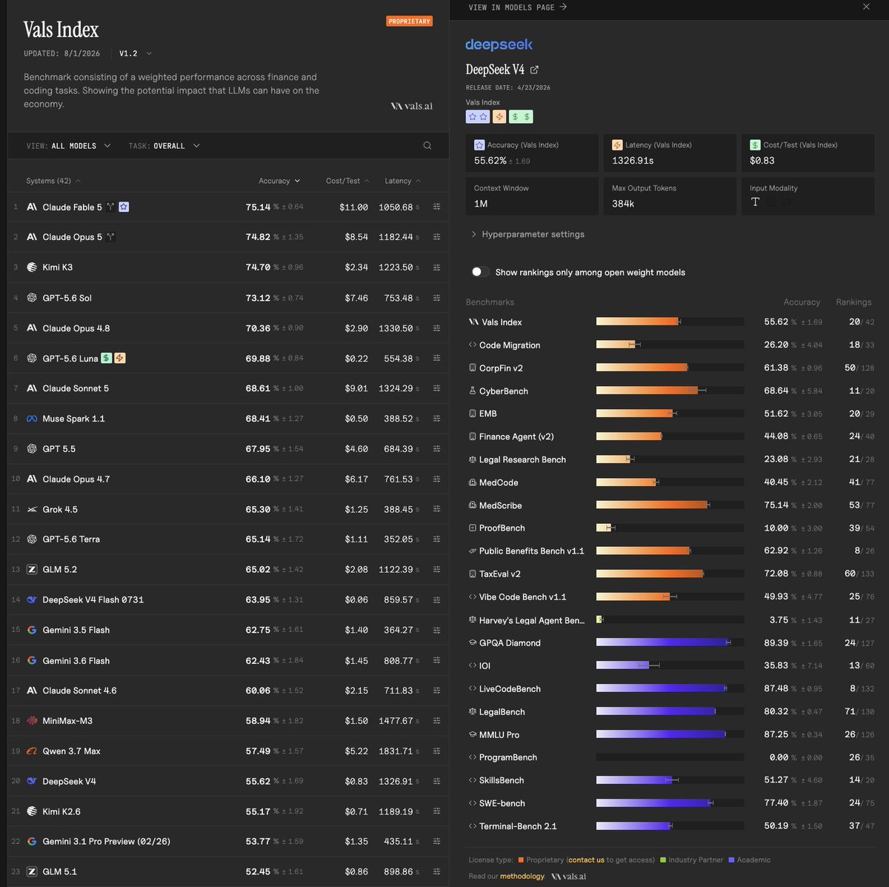Click the LiveCodeBench accuracy bar

click(670, 688)
